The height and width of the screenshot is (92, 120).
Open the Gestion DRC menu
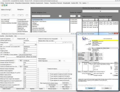(x=74, y=3)
